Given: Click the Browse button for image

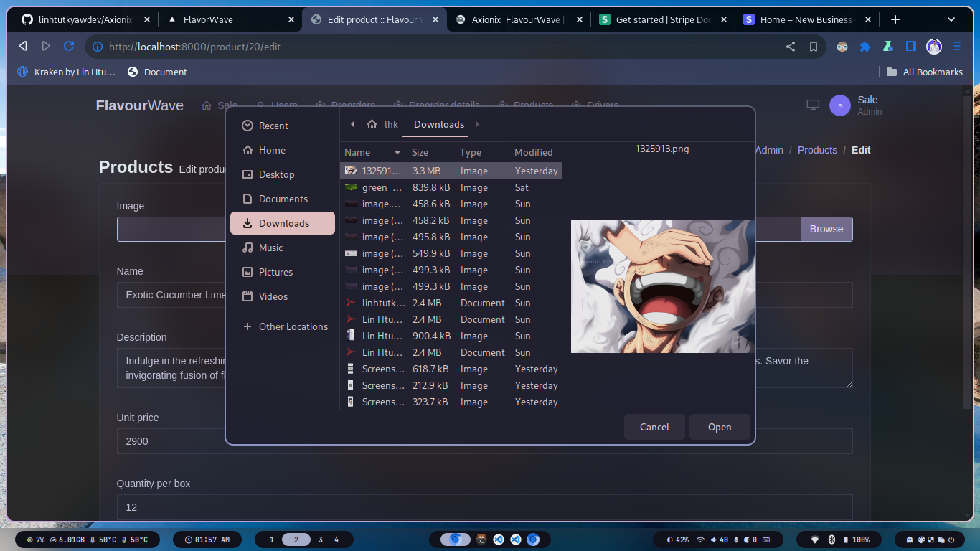Looking at the screenshot, I should tap(826, 229).
